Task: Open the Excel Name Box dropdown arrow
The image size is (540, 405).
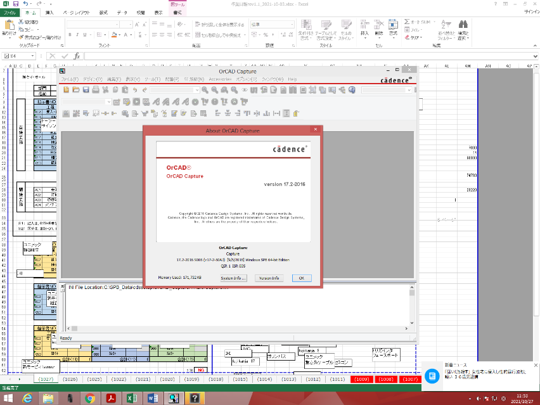Action: pos(33,56)
